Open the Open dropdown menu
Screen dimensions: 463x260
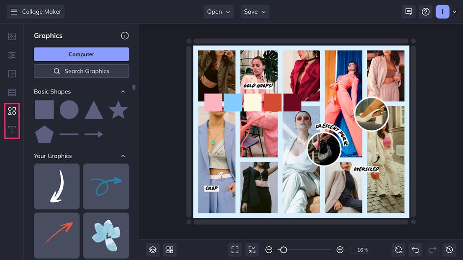219,12
